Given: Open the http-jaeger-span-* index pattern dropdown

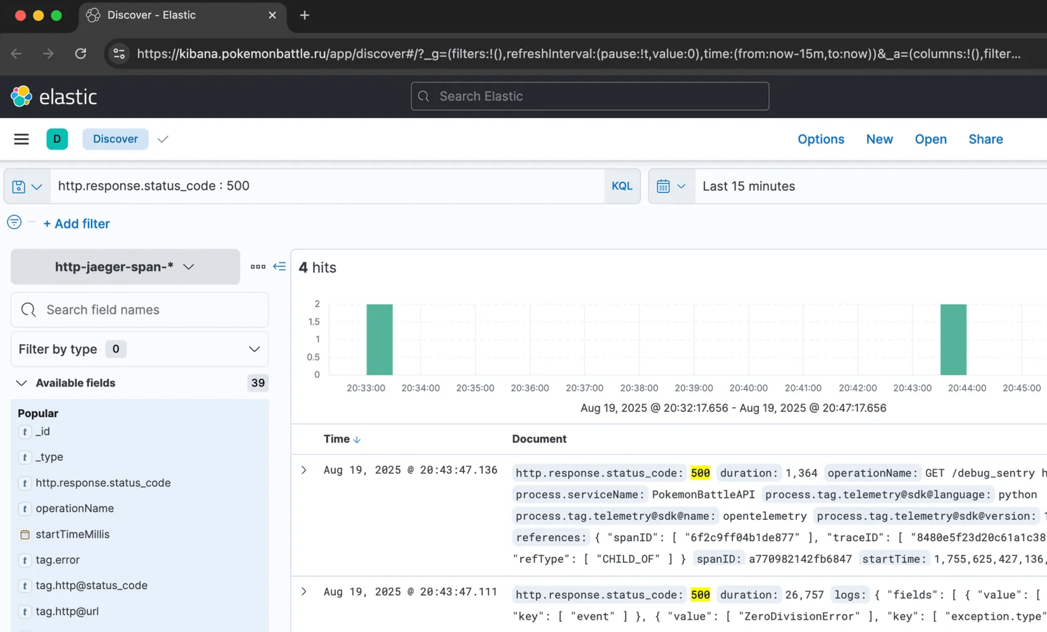Looking at the screenshot, I should 125,266.
